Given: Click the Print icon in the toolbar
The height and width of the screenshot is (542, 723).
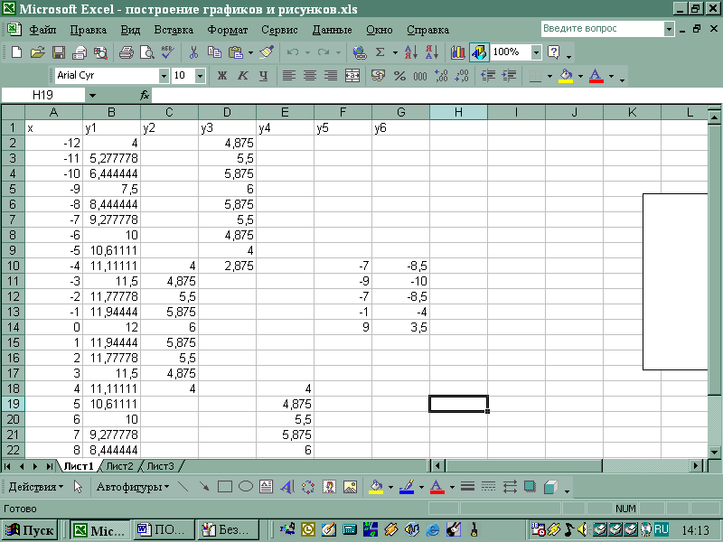Looking at the screenshot, I should tap(127, 52).
